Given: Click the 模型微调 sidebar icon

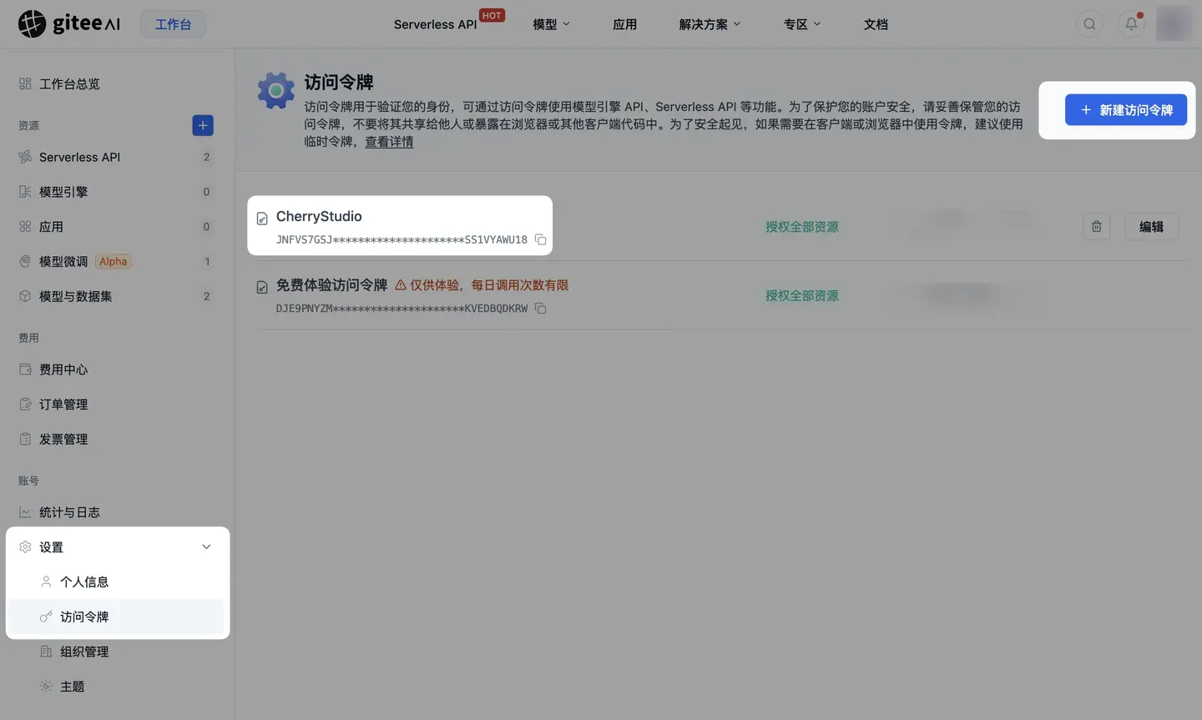Looking at the screenshot, I should tap(25, 261).
